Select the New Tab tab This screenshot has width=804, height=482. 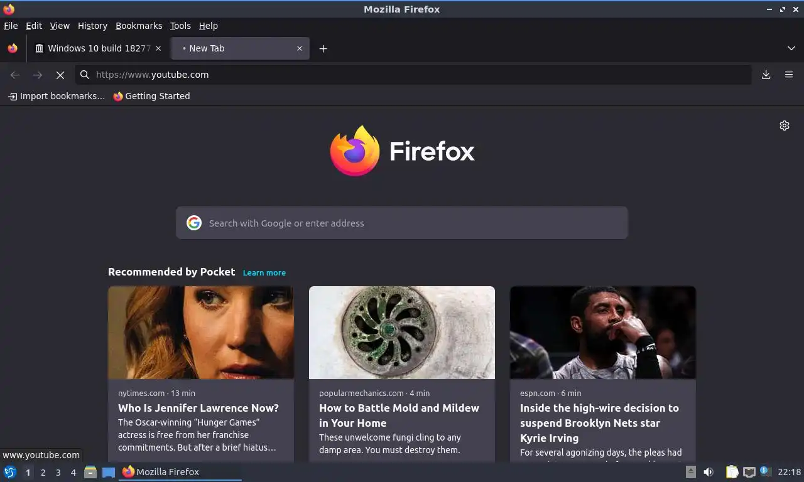[240, 48]
